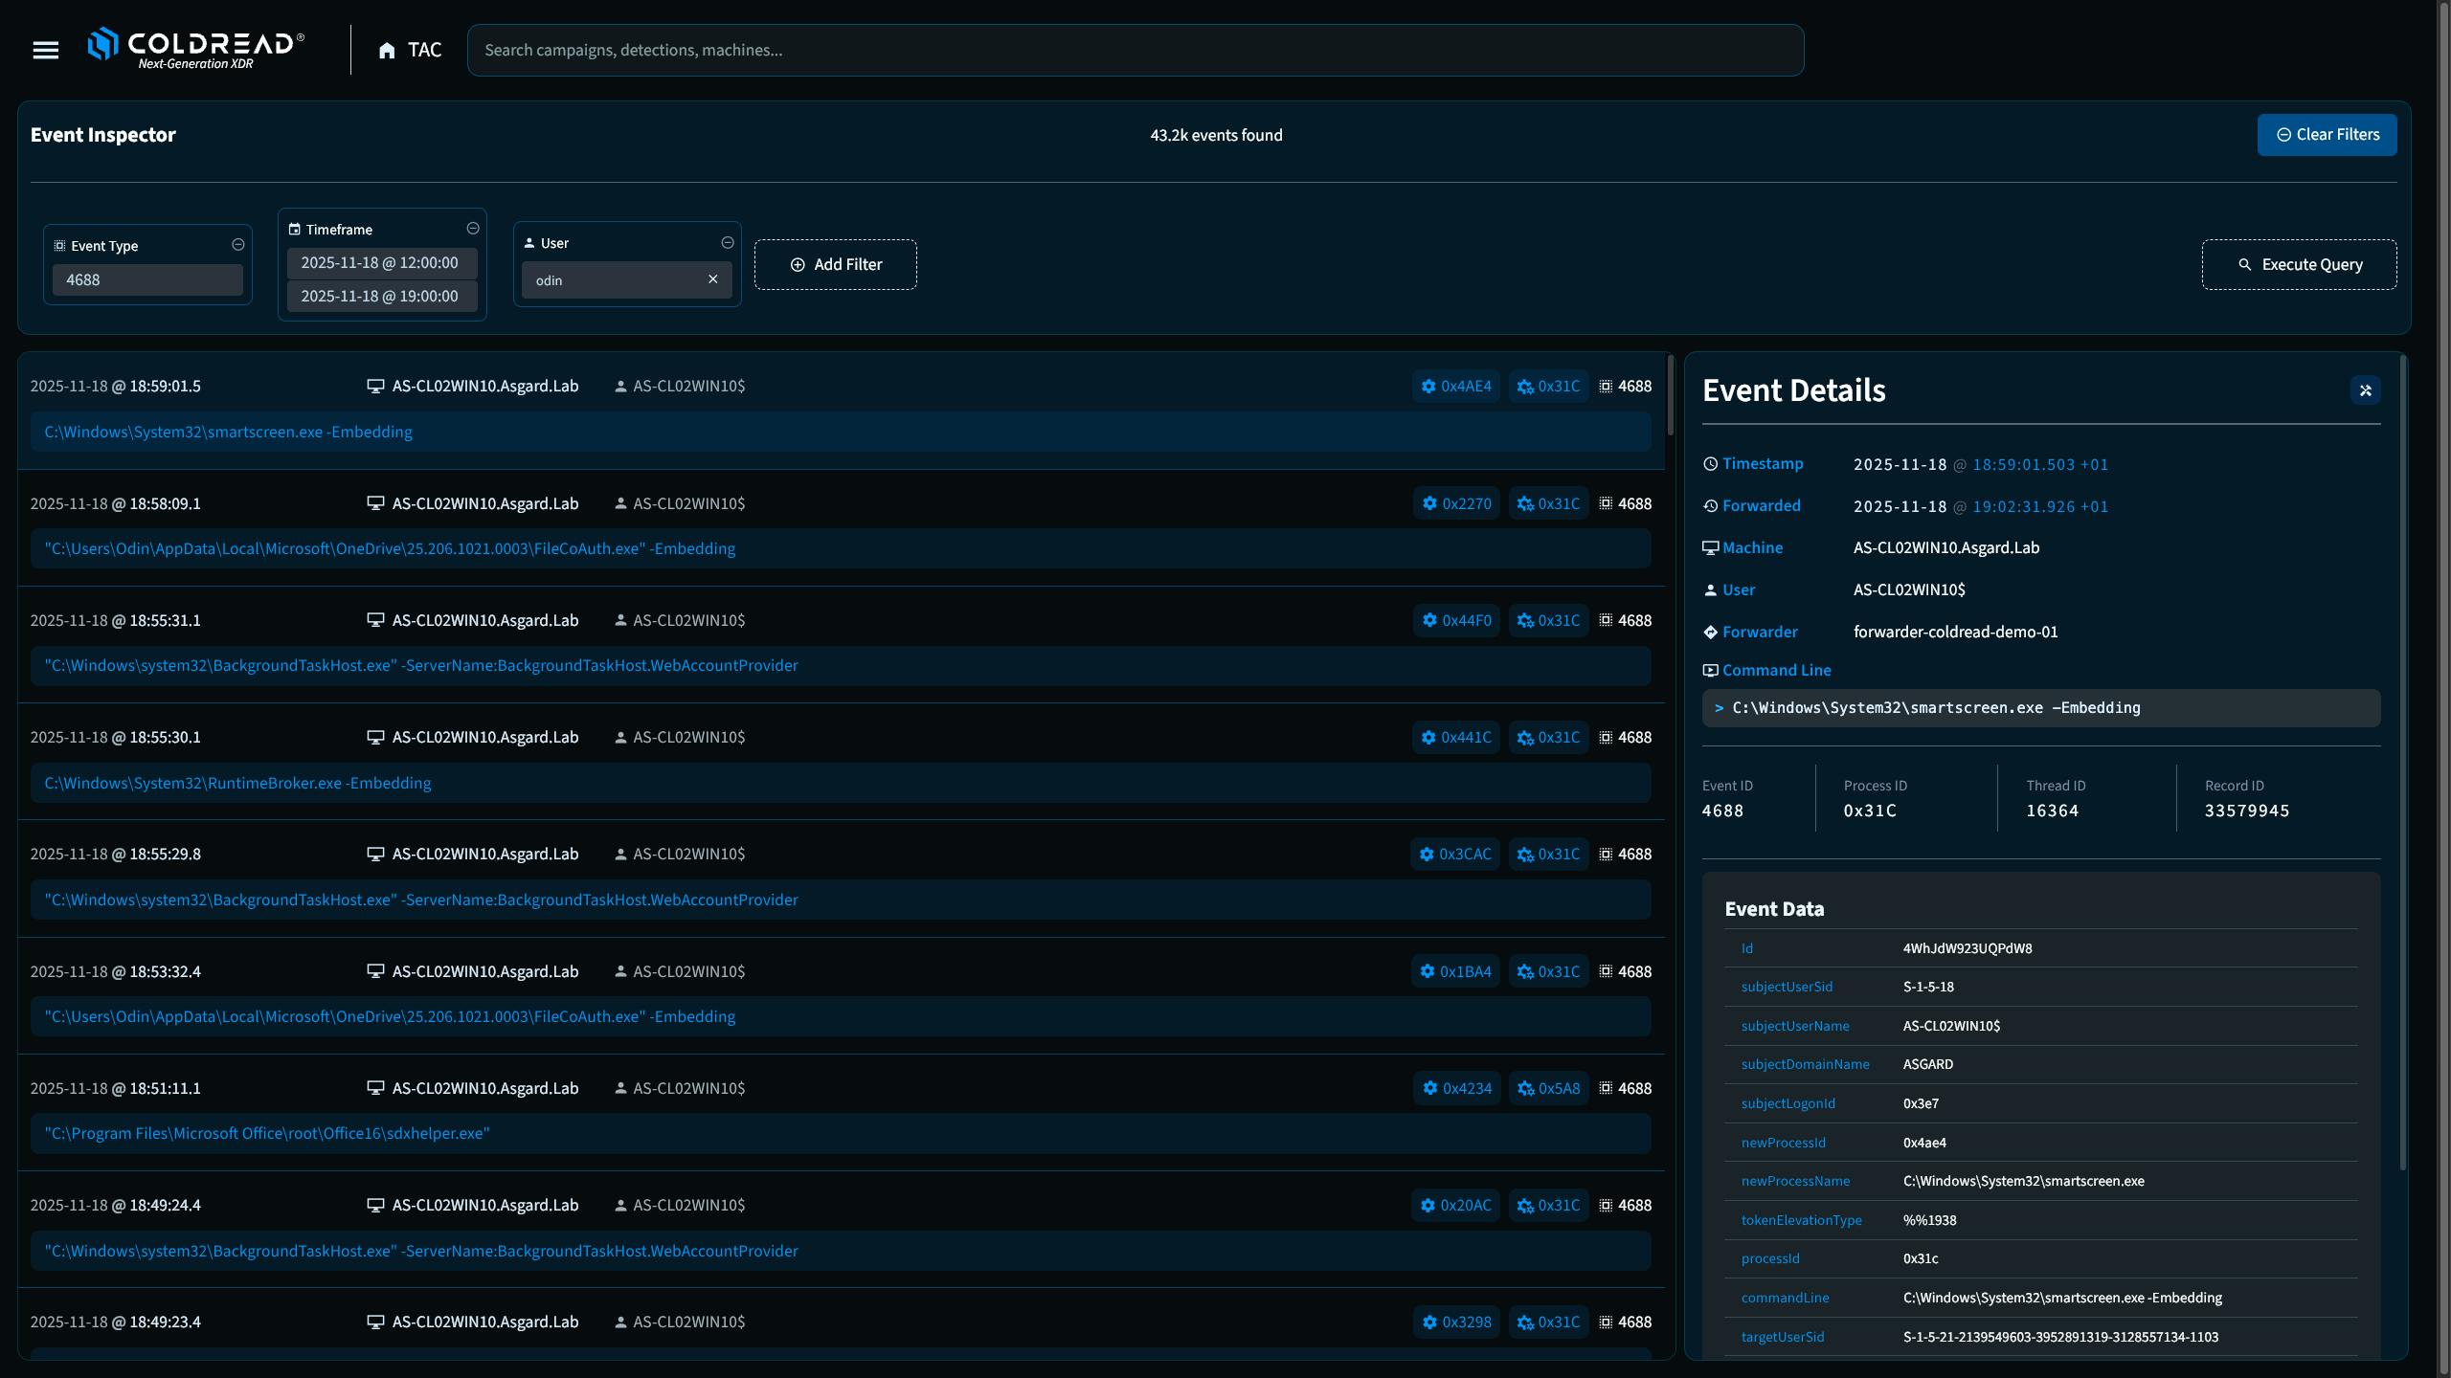Click process ID chip 0x2270
The image size is (2451, 1378).
(1455, 503)
